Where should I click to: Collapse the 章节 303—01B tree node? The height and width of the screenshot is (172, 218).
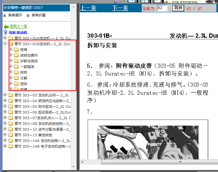(5, 43)
